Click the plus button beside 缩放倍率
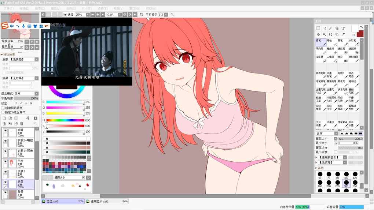This screenshot has width=374, height=210. coord(32,42)
